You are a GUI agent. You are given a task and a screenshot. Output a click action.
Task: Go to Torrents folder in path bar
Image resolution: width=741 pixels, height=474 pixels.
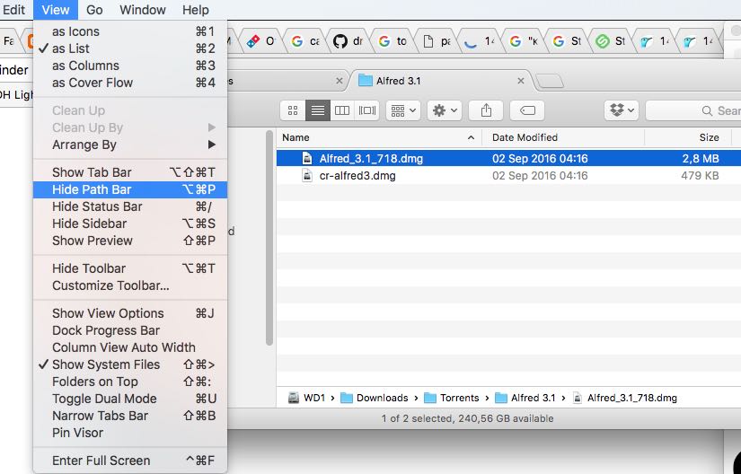451,398
